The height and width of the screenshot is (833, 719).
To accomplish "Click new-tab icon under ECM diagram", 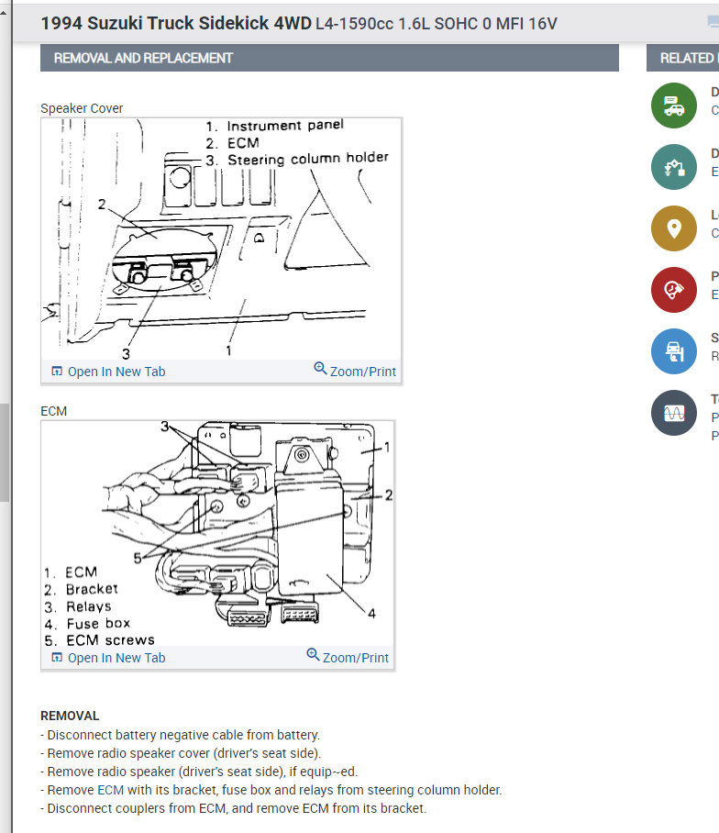I will 57,658.
